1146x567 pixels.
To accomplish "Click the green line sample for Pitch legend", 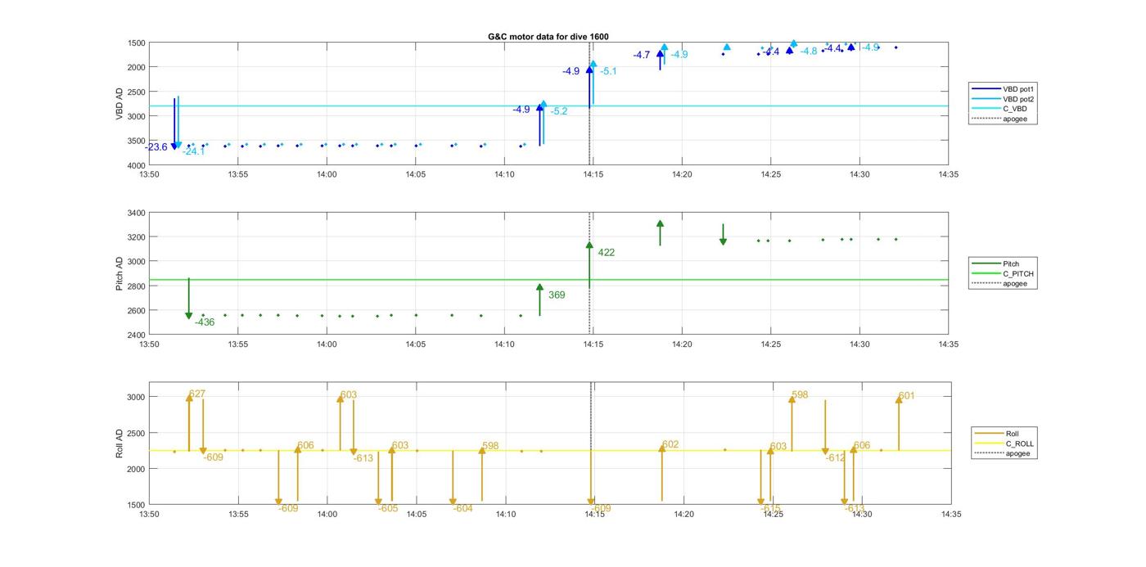I will coord(986,263).
